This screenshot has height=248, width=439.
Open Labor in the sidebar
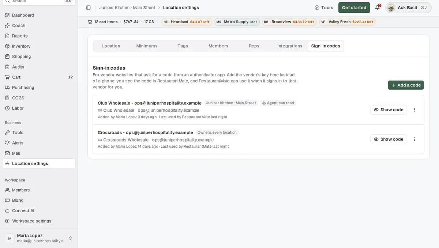click(39, 108)
